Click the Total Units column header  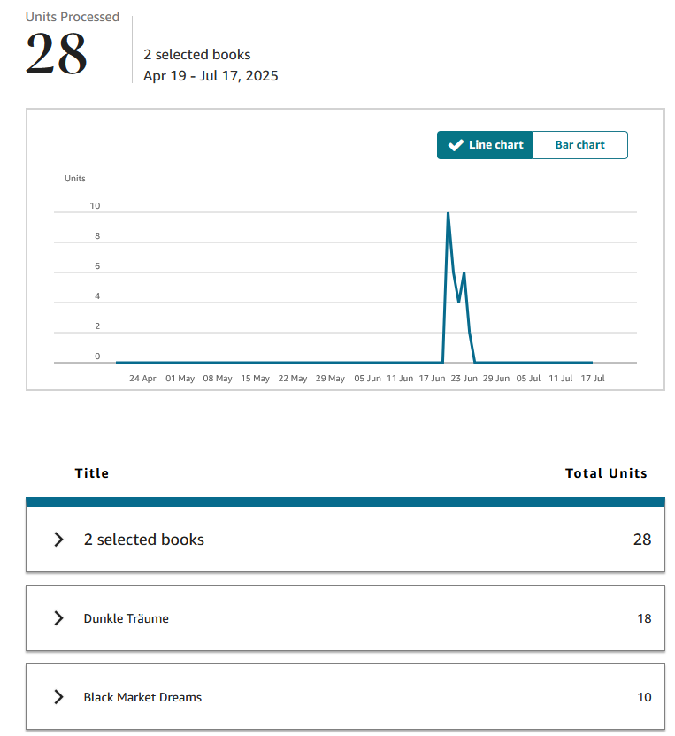click(x=606, y=473)
